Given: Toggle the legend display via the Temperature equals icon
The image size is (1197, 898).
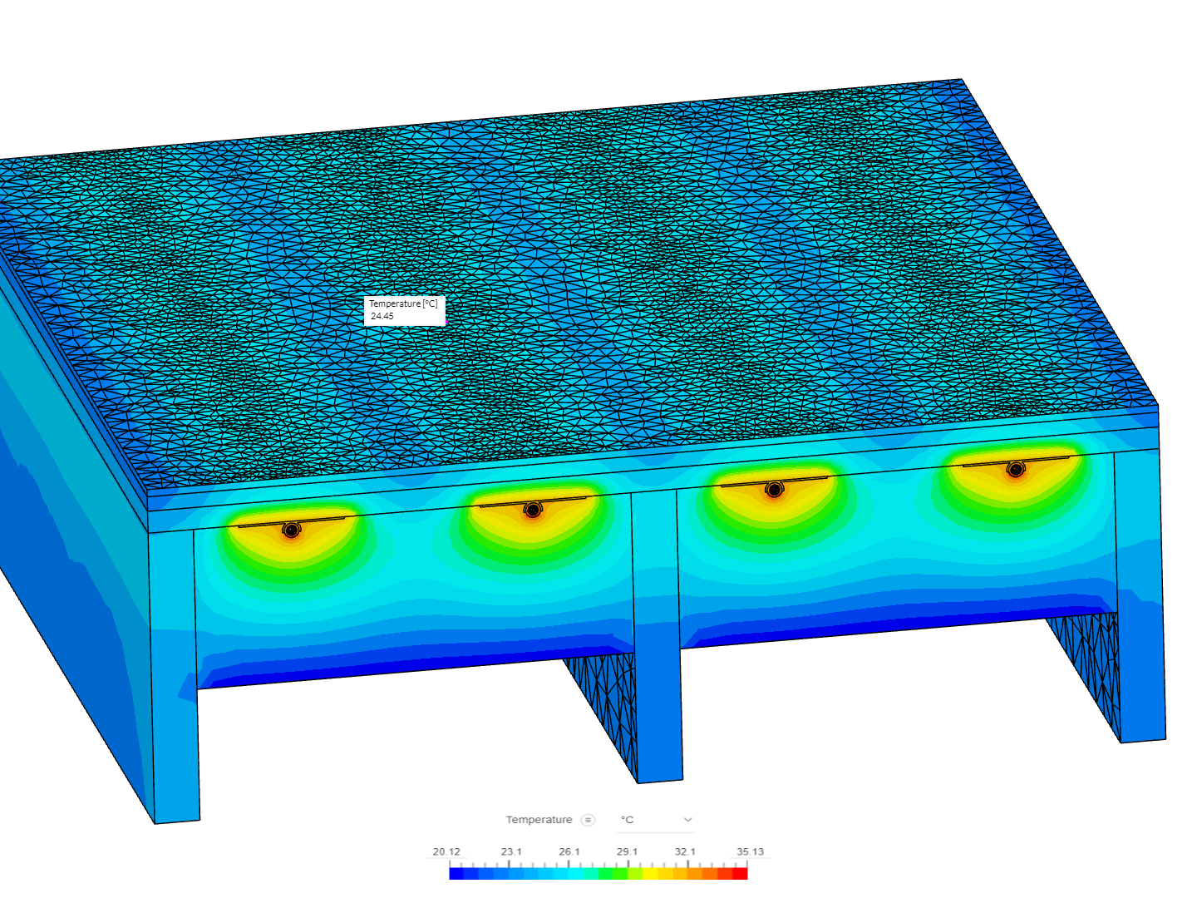Looking at the screenshot, I should [x=589, y=820].
